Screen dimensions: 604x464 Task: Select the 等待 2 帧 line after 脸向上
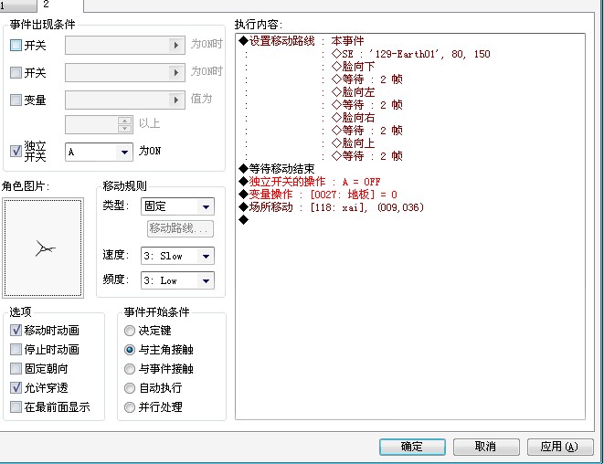[410, 156]
